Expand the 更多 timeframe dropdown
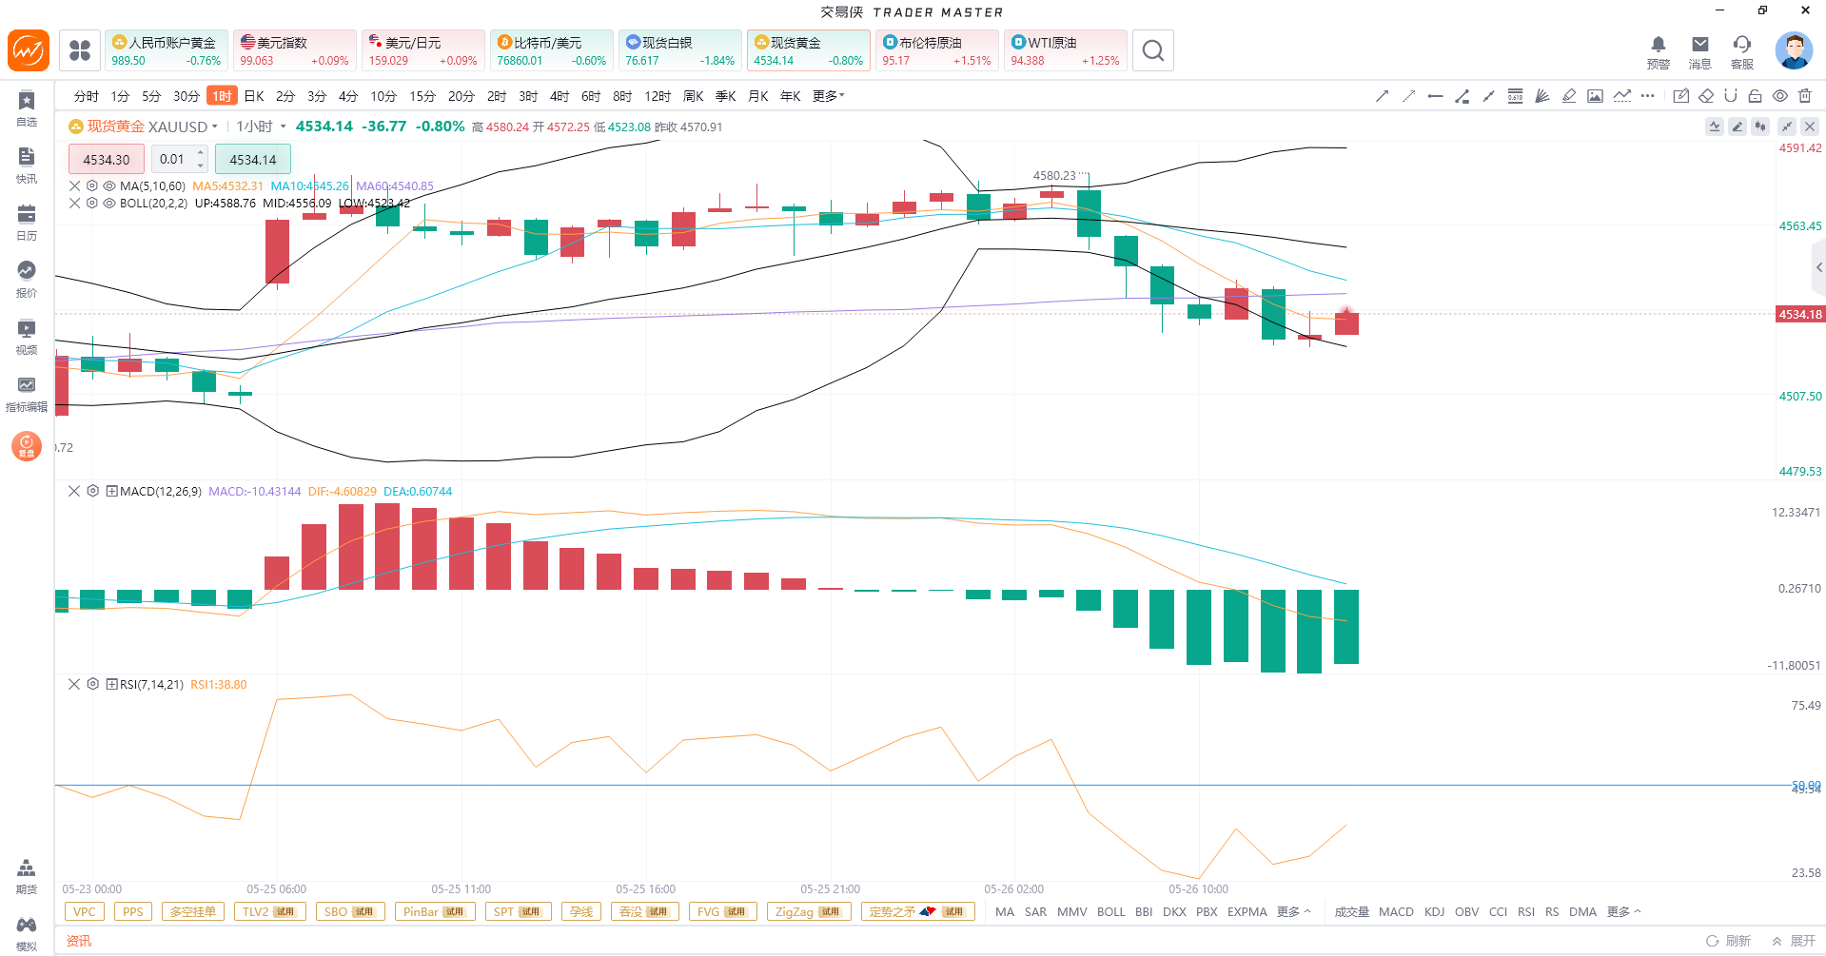The height and width of the screenshot is (956, 1826). 828,96
